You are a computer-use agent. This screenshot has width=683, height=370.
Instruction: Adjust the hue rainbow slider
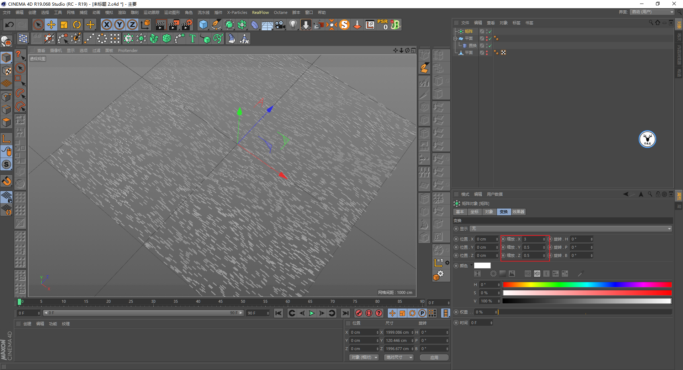coord(587,285)
